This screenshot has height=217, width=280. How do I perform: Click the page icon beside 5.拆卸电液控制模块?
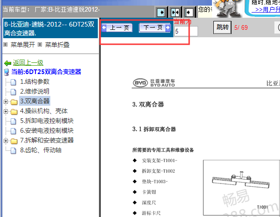pyautogui.click(x=14, y=122)
